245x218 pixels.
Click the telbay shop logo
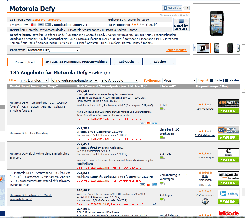228,194
